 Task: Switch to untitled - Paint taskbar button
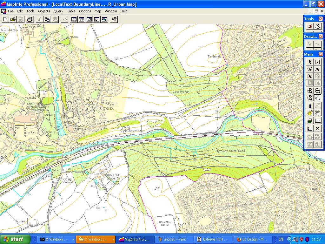[x=174, y=240]
